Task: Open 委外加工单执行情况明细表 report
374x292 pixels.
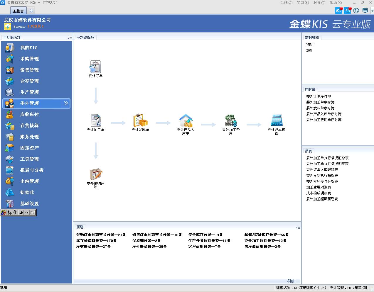Action: click(327, 164)
